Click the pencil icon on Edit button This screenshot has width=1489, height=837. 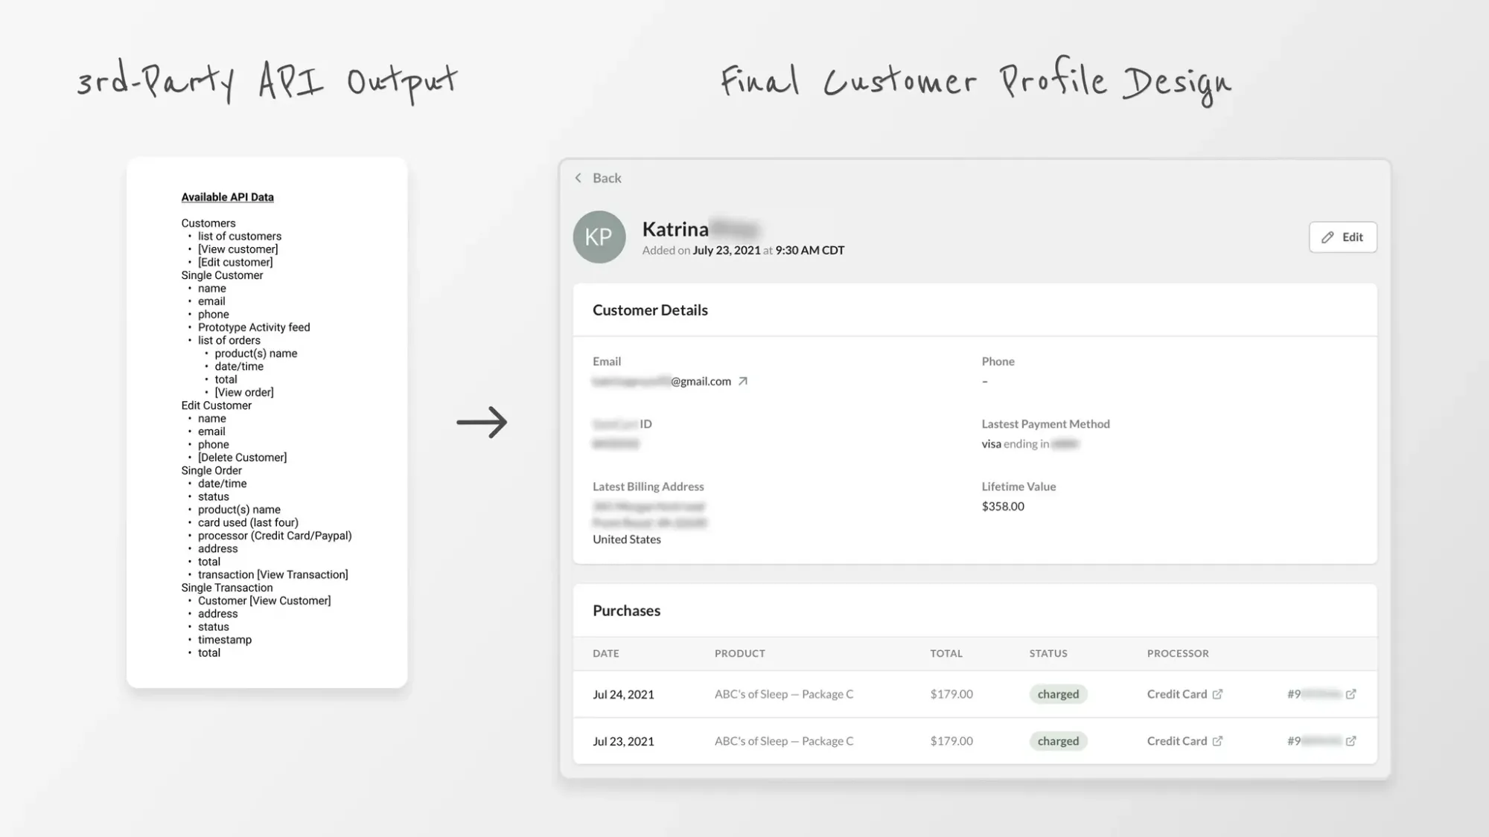pyautogui.click(x=1327, y=237)
